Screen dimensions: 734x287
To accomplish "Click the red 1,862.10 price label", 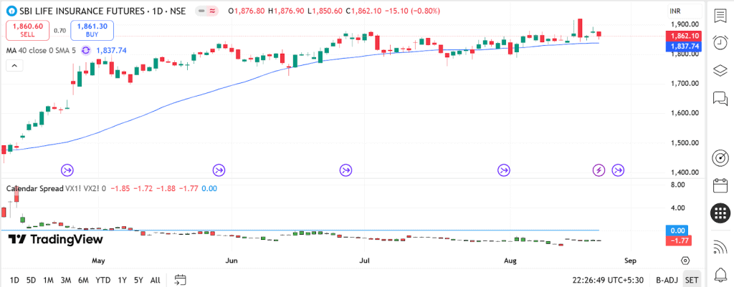I will [x=685, y=36].
